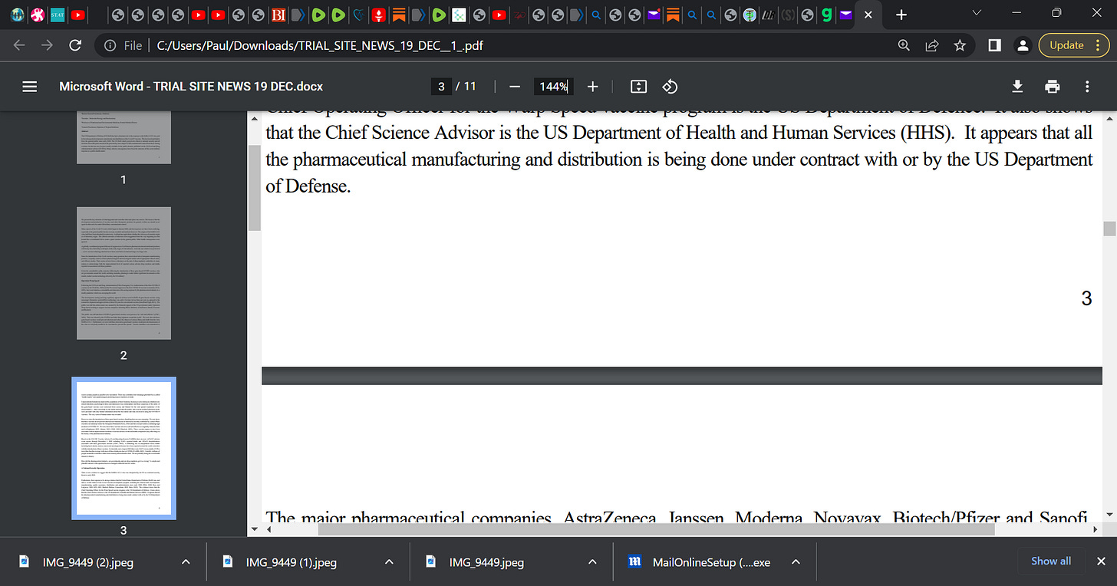Screen dimensions: 1117x586
Task: Rotate the PDF counterclockwise
Action: pyautogui.click(x=670, y=87)
